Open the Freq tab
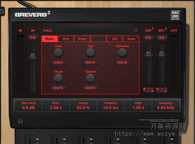Viewport: 195px width, 144px height. click(82, 39)
